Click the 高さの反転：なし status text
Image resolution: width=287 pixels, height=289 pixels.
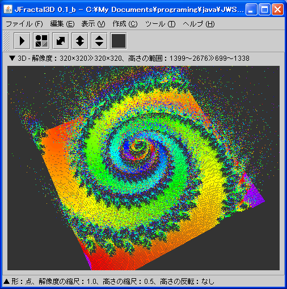click(187, 282)
